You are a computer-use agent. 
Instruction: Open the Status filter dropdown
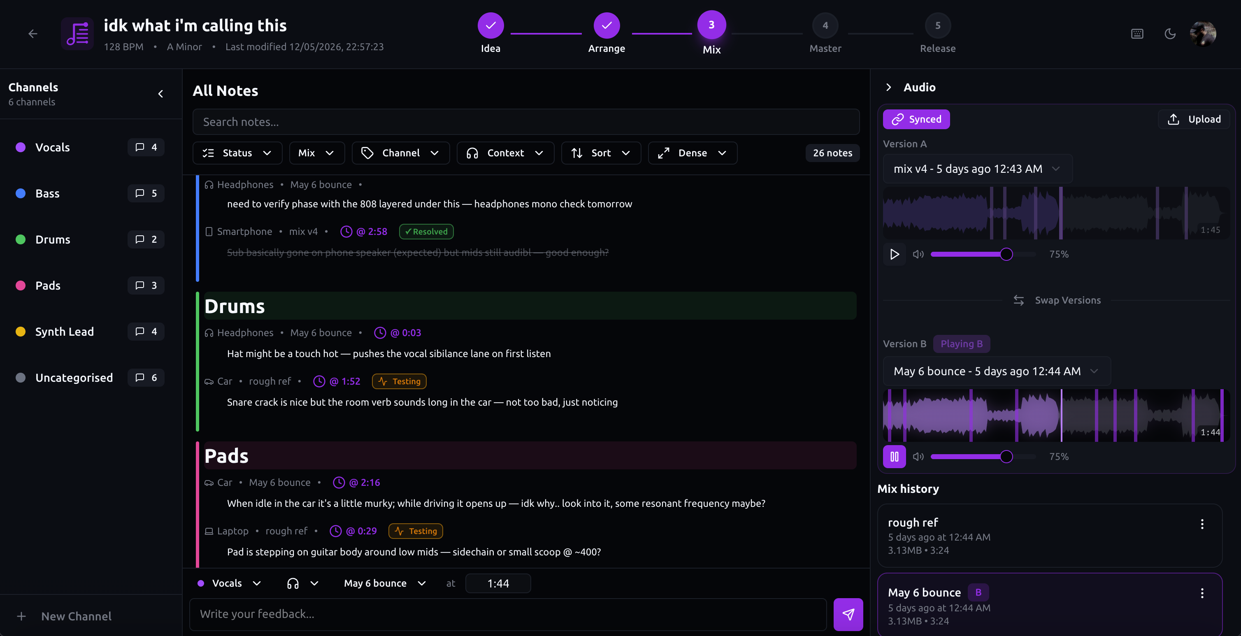(x=237, y=153)
